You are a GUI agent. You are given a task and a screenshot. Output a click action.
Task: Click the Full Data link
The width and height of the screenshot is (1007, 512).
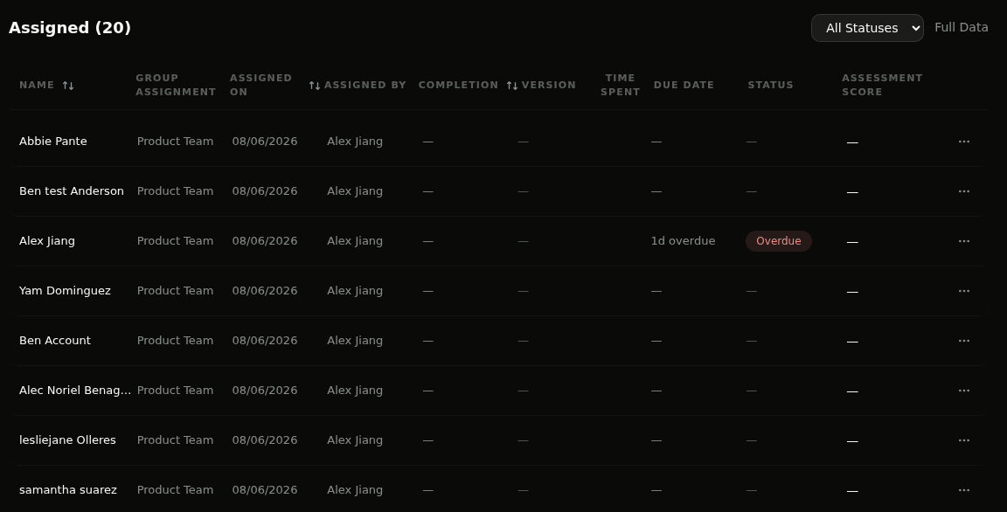[x=962, y=27]
